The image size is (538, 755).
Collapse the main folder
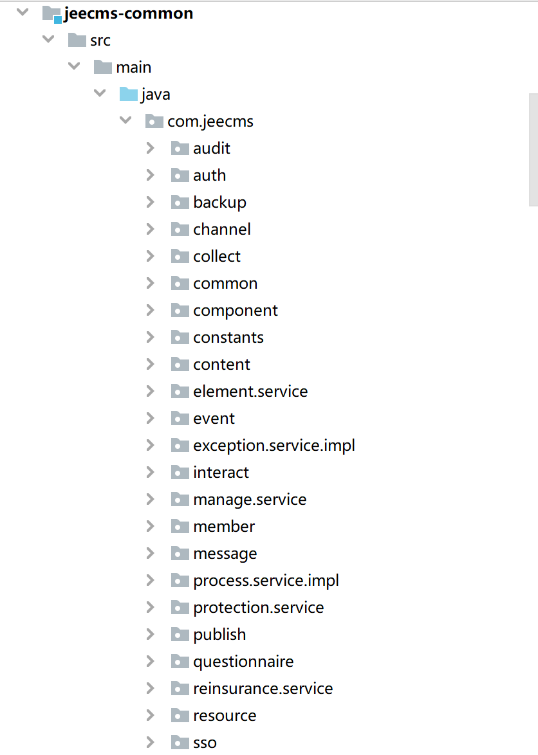[74, 66]
